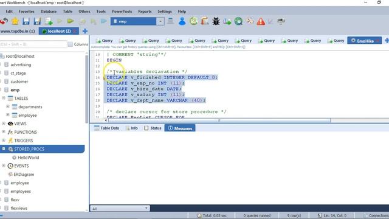This screenshot has height=219, width=389.
Task: Click the black bug debugger icon
Action: pyautogui.click(x=216, y=21)
